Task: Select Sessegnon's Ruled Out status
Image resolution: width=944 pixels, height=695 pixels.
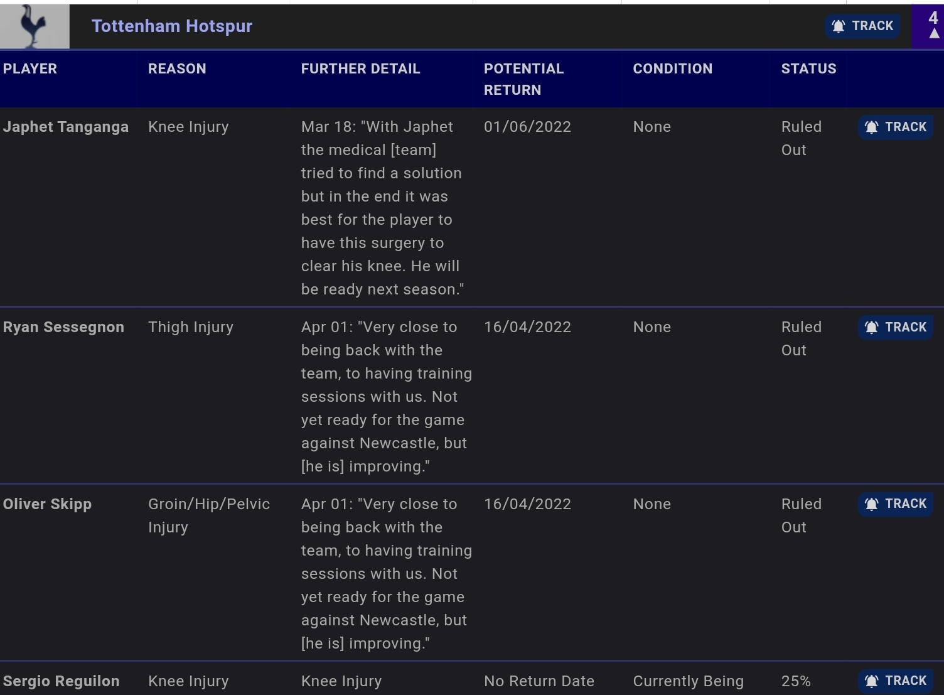Action: pyautogui.click(x=801, y=338)
